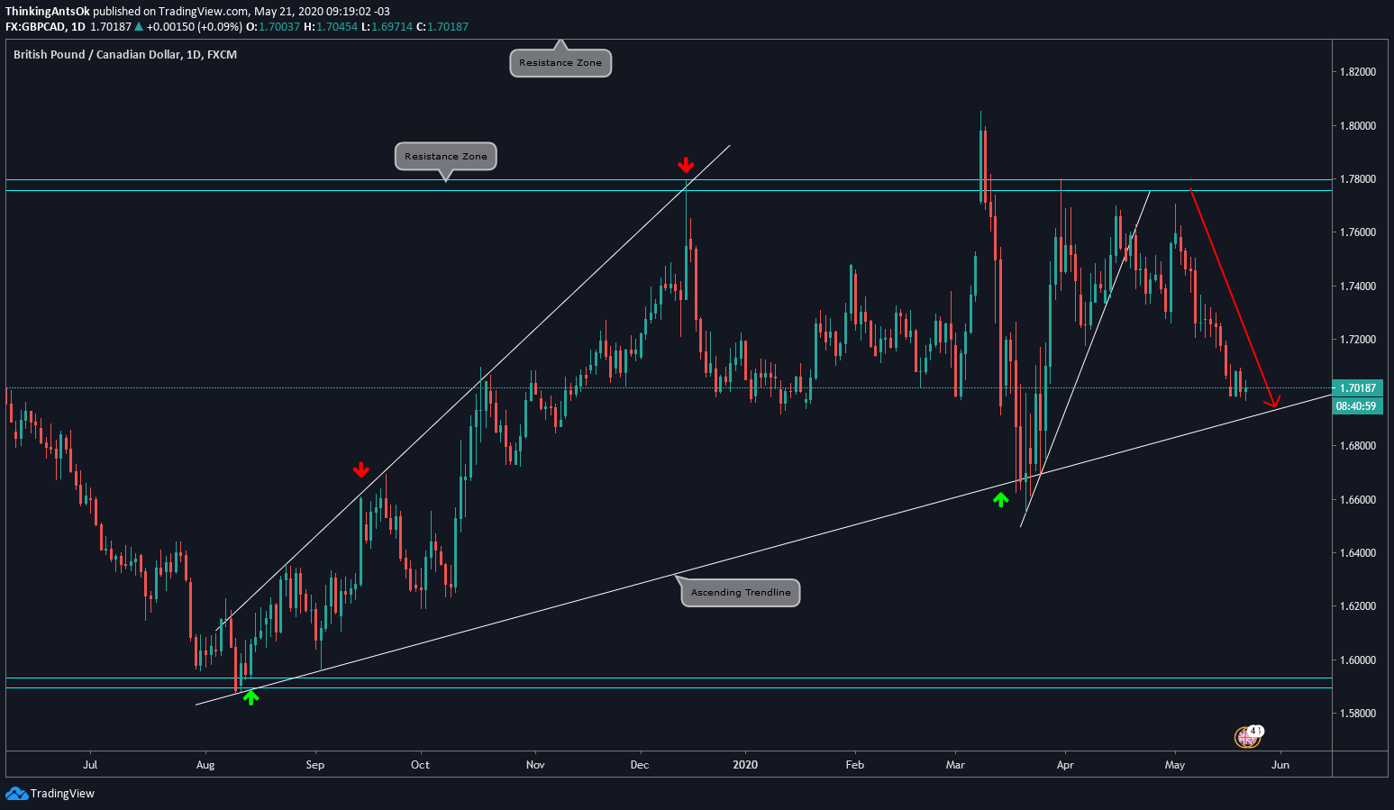The height and width of the screenshot is (810, 1394).
Task: Click the Mar label on time axis
Action: coord(955,765)
